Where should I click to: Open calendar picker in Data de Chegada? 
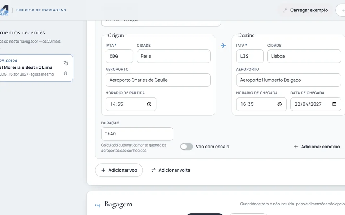334,104
